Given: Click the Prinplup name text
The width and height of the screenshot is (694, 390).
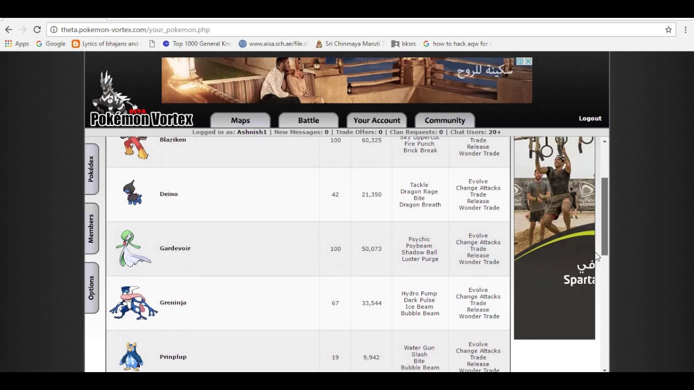Looking at the screenshot, I should coord(173,357).
